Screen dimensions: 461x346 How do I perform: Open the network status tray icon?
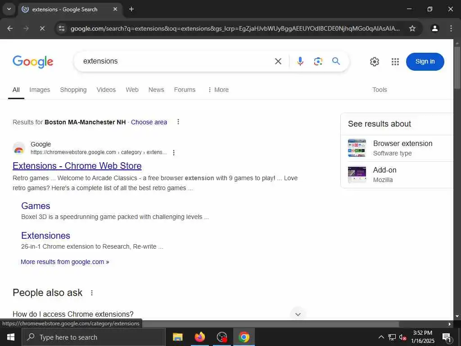[x=392, y=337]
